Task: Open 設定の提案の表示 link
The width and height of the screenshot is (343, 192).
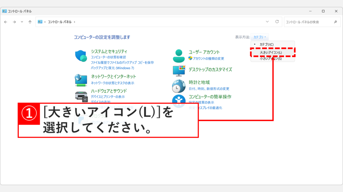Action: tap(201, 102)
